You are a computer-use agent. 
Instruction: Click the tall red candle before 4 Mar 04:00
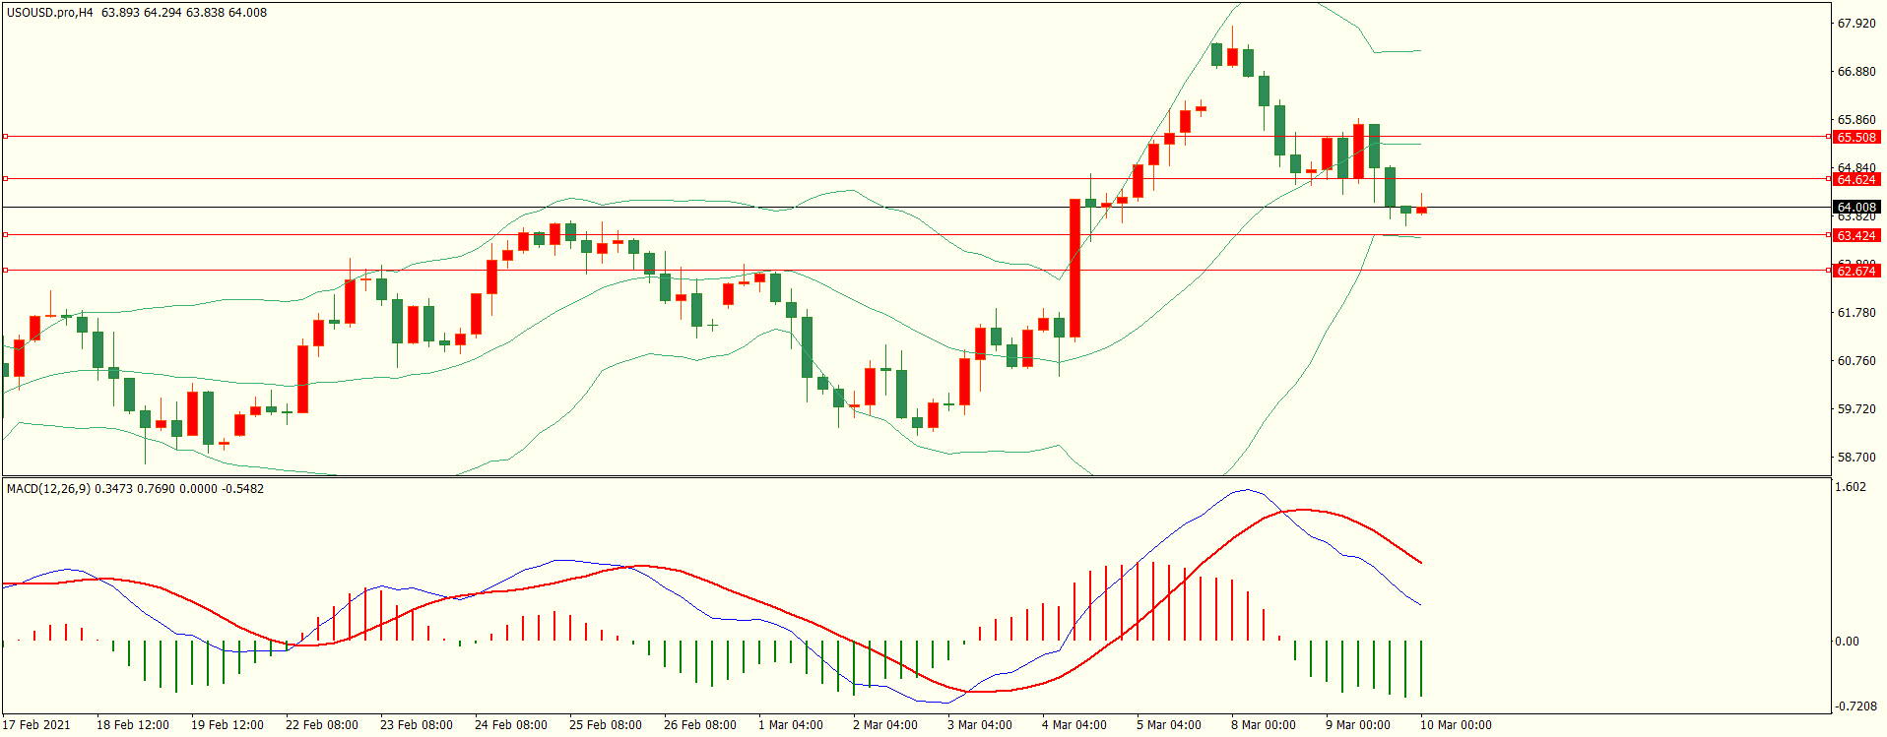pos(1074,268)
